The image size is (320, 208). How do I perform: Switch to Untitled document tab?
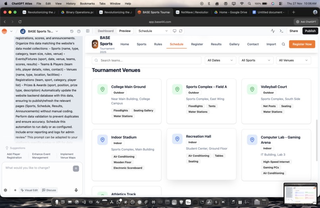tap(268, 12)
